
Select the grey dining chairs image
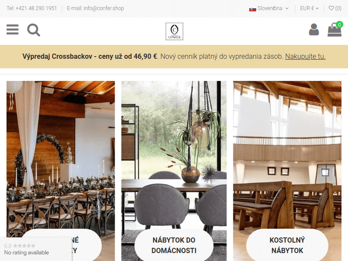tap(174, 155)
